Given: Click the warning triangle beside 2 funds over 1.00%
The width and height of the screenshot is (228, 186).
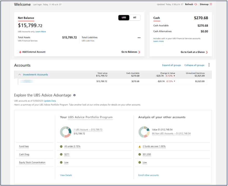Looking at the screenshot, I should (140, 147).
